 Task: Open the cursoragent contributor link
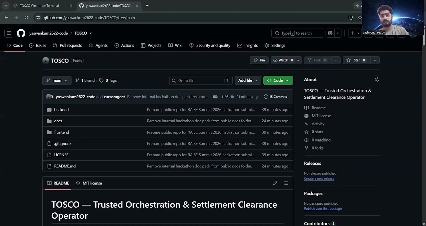coord(114,97)
